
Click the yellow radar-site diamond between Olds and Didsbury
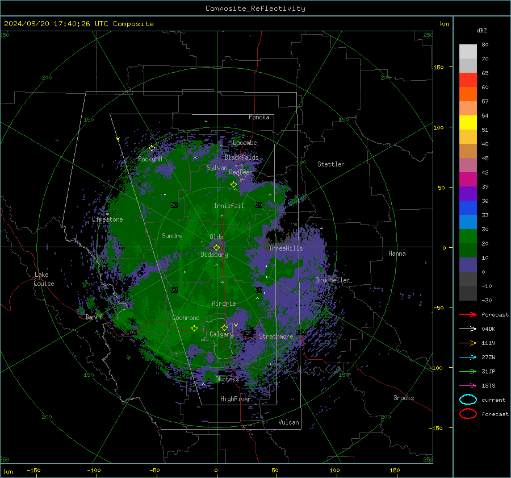pos(217,248)
